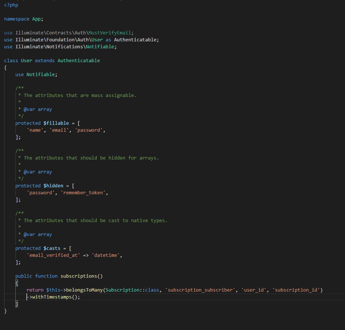Click '@var array' in the hidden docblock
This screenshot has width=345, height=330.
pyautogui.click(x=38, y=172)
